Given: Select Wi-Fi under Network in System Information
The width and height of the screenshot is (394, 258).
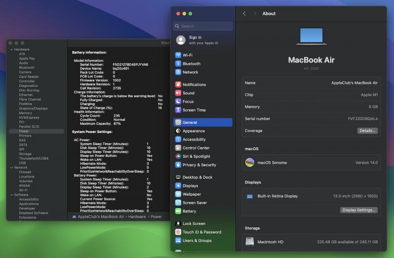Looking at the screenshot, I should point(23,190).
